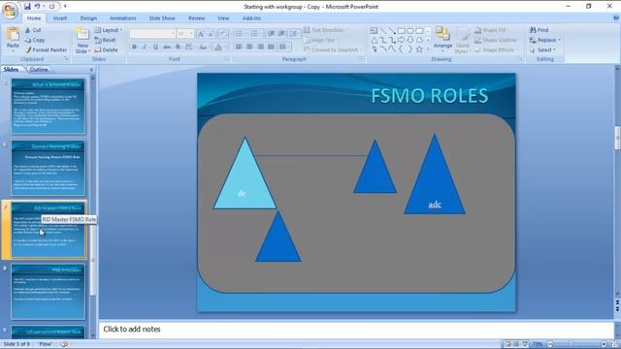Open the Shape Outline dropdown

click(496, 40)
